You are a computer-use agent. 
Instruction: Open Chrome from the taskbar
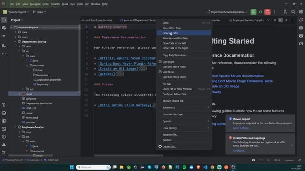tap(212, 167)
